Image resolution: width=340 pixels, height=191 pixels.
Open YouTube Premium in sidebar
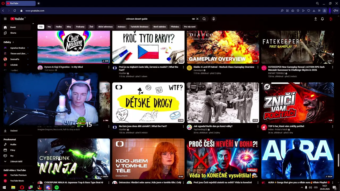[17, 175]
